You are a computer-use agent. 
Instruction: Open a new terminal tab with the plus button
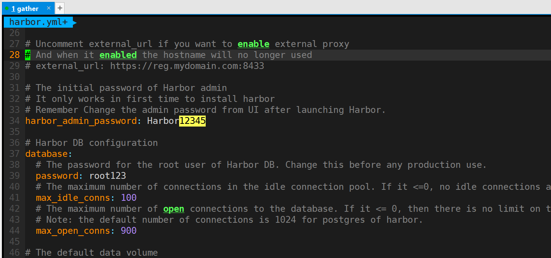(60, 8)
